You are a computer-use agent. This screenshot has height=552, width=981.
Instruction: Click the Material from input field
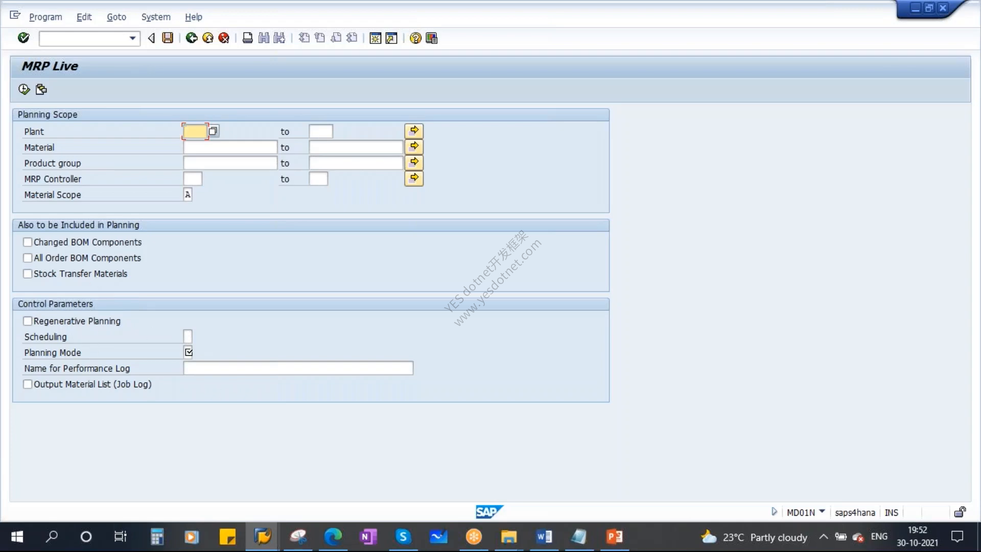[230, 147]
